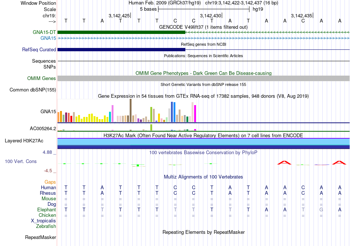Image resolution: width=350 pixels, height=246 pixels.
Task: Click the gray OMIM Genes bar
Action: click(204, 79)
